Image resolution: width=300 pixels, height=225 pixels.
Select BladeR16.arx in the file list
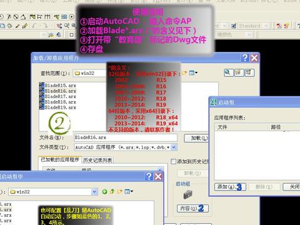[x=57, y=91]
